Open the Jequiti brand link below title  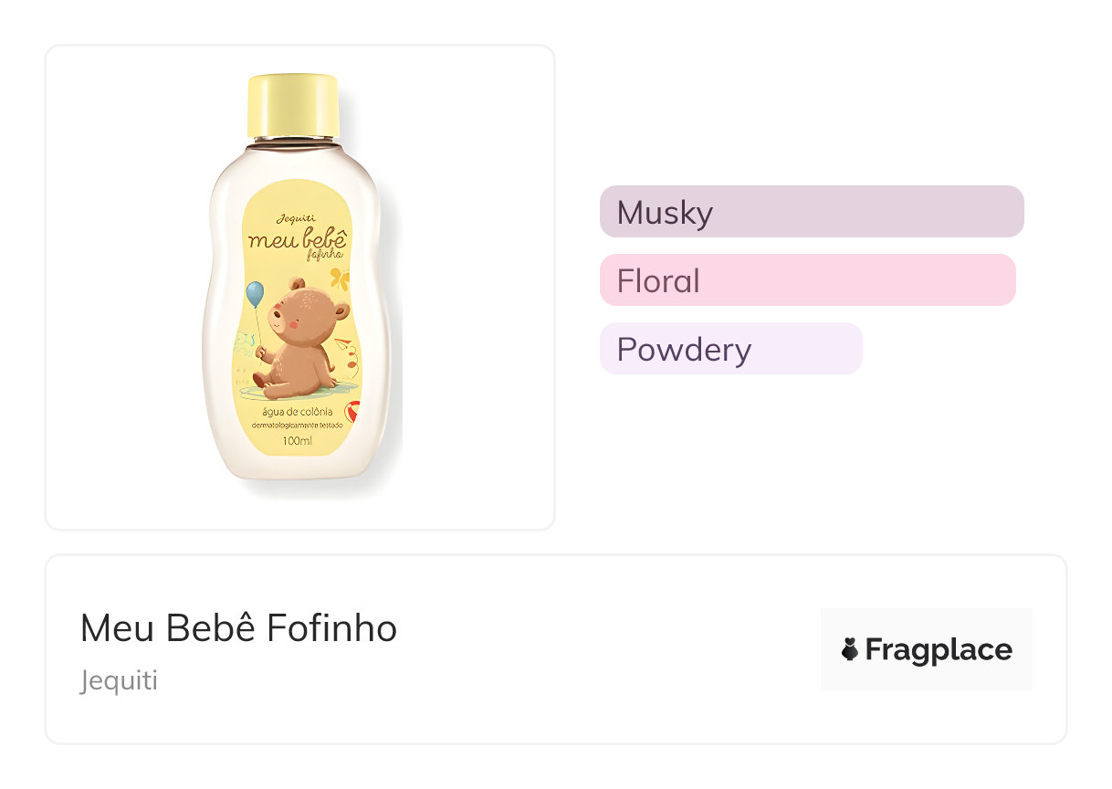119,680
